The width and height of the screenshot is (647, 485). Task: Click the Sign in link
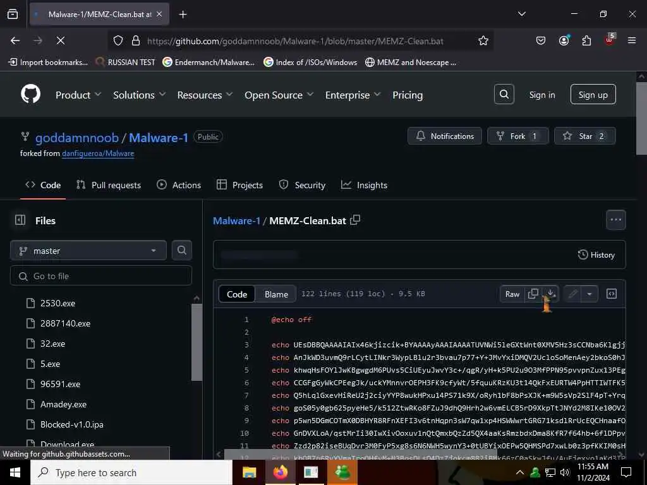(541, 95)
